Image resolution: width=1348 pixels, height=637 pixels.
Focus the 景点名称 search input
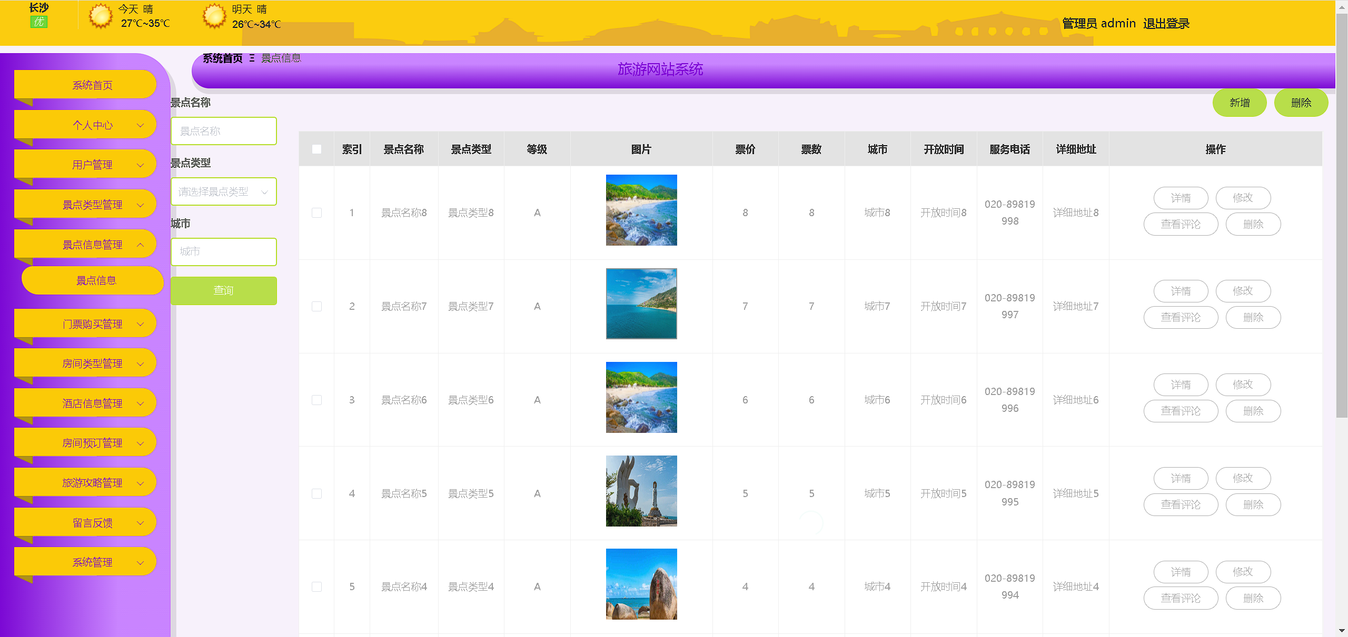(223, 131)
